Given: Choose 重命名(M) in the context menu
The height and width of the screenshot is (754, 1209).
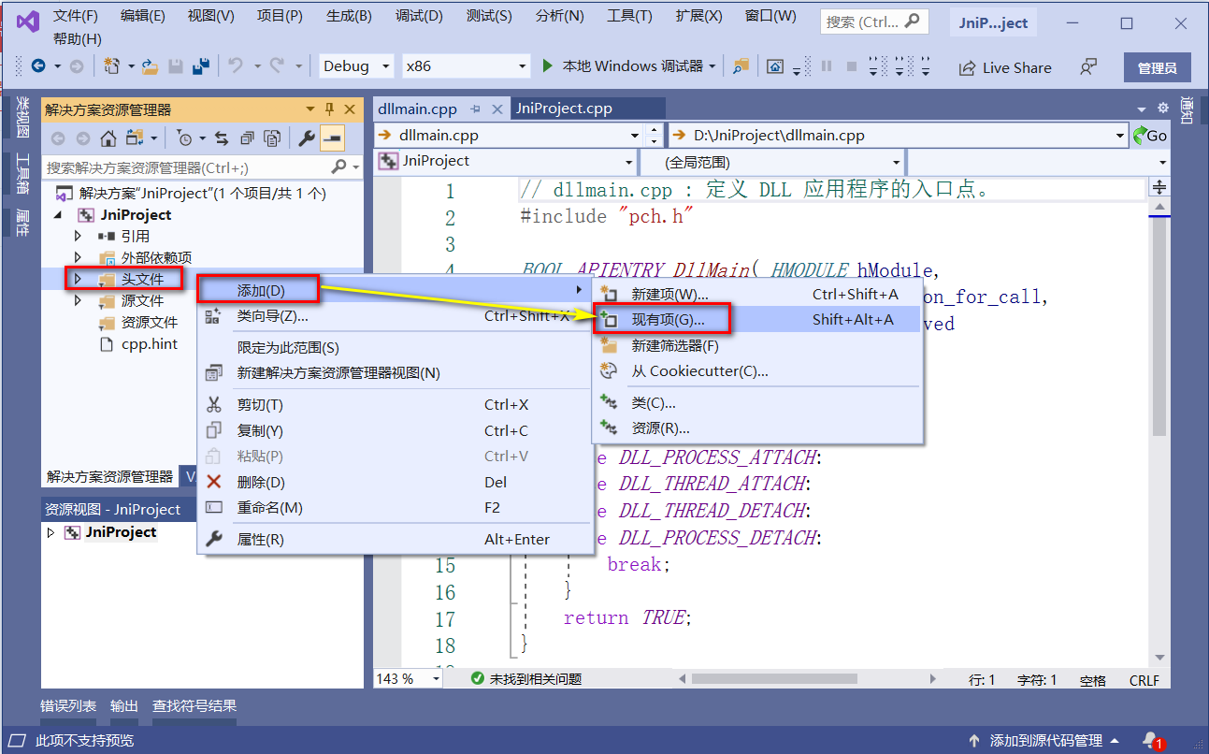Looking at the screenshot, I should point(395,508).
